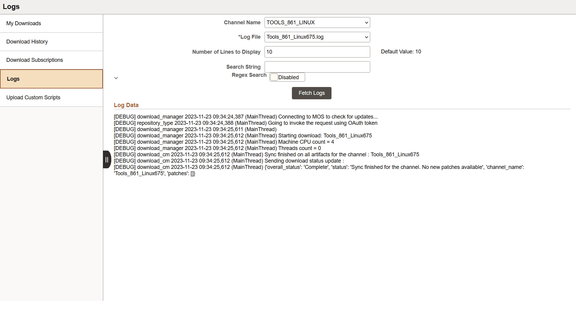Select the TOOLS_861_LINUX channel selector
Viewport: 576px width, 324px height.
coord(317,22)
